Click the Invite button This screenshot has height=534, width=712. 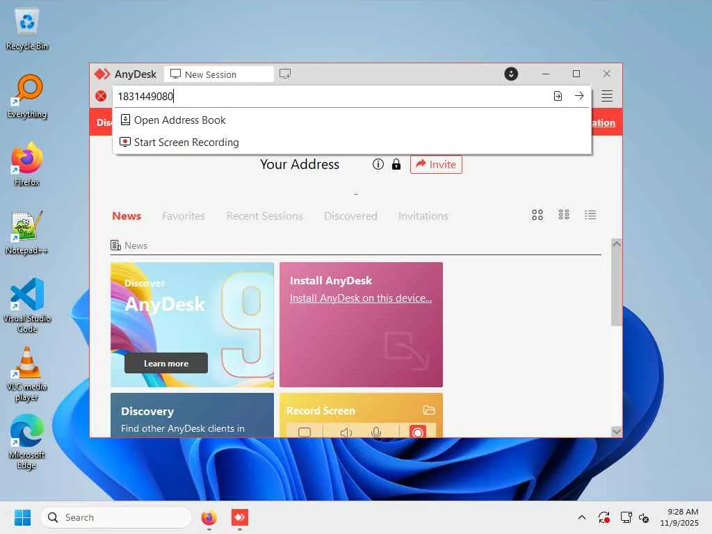[436, 164]
